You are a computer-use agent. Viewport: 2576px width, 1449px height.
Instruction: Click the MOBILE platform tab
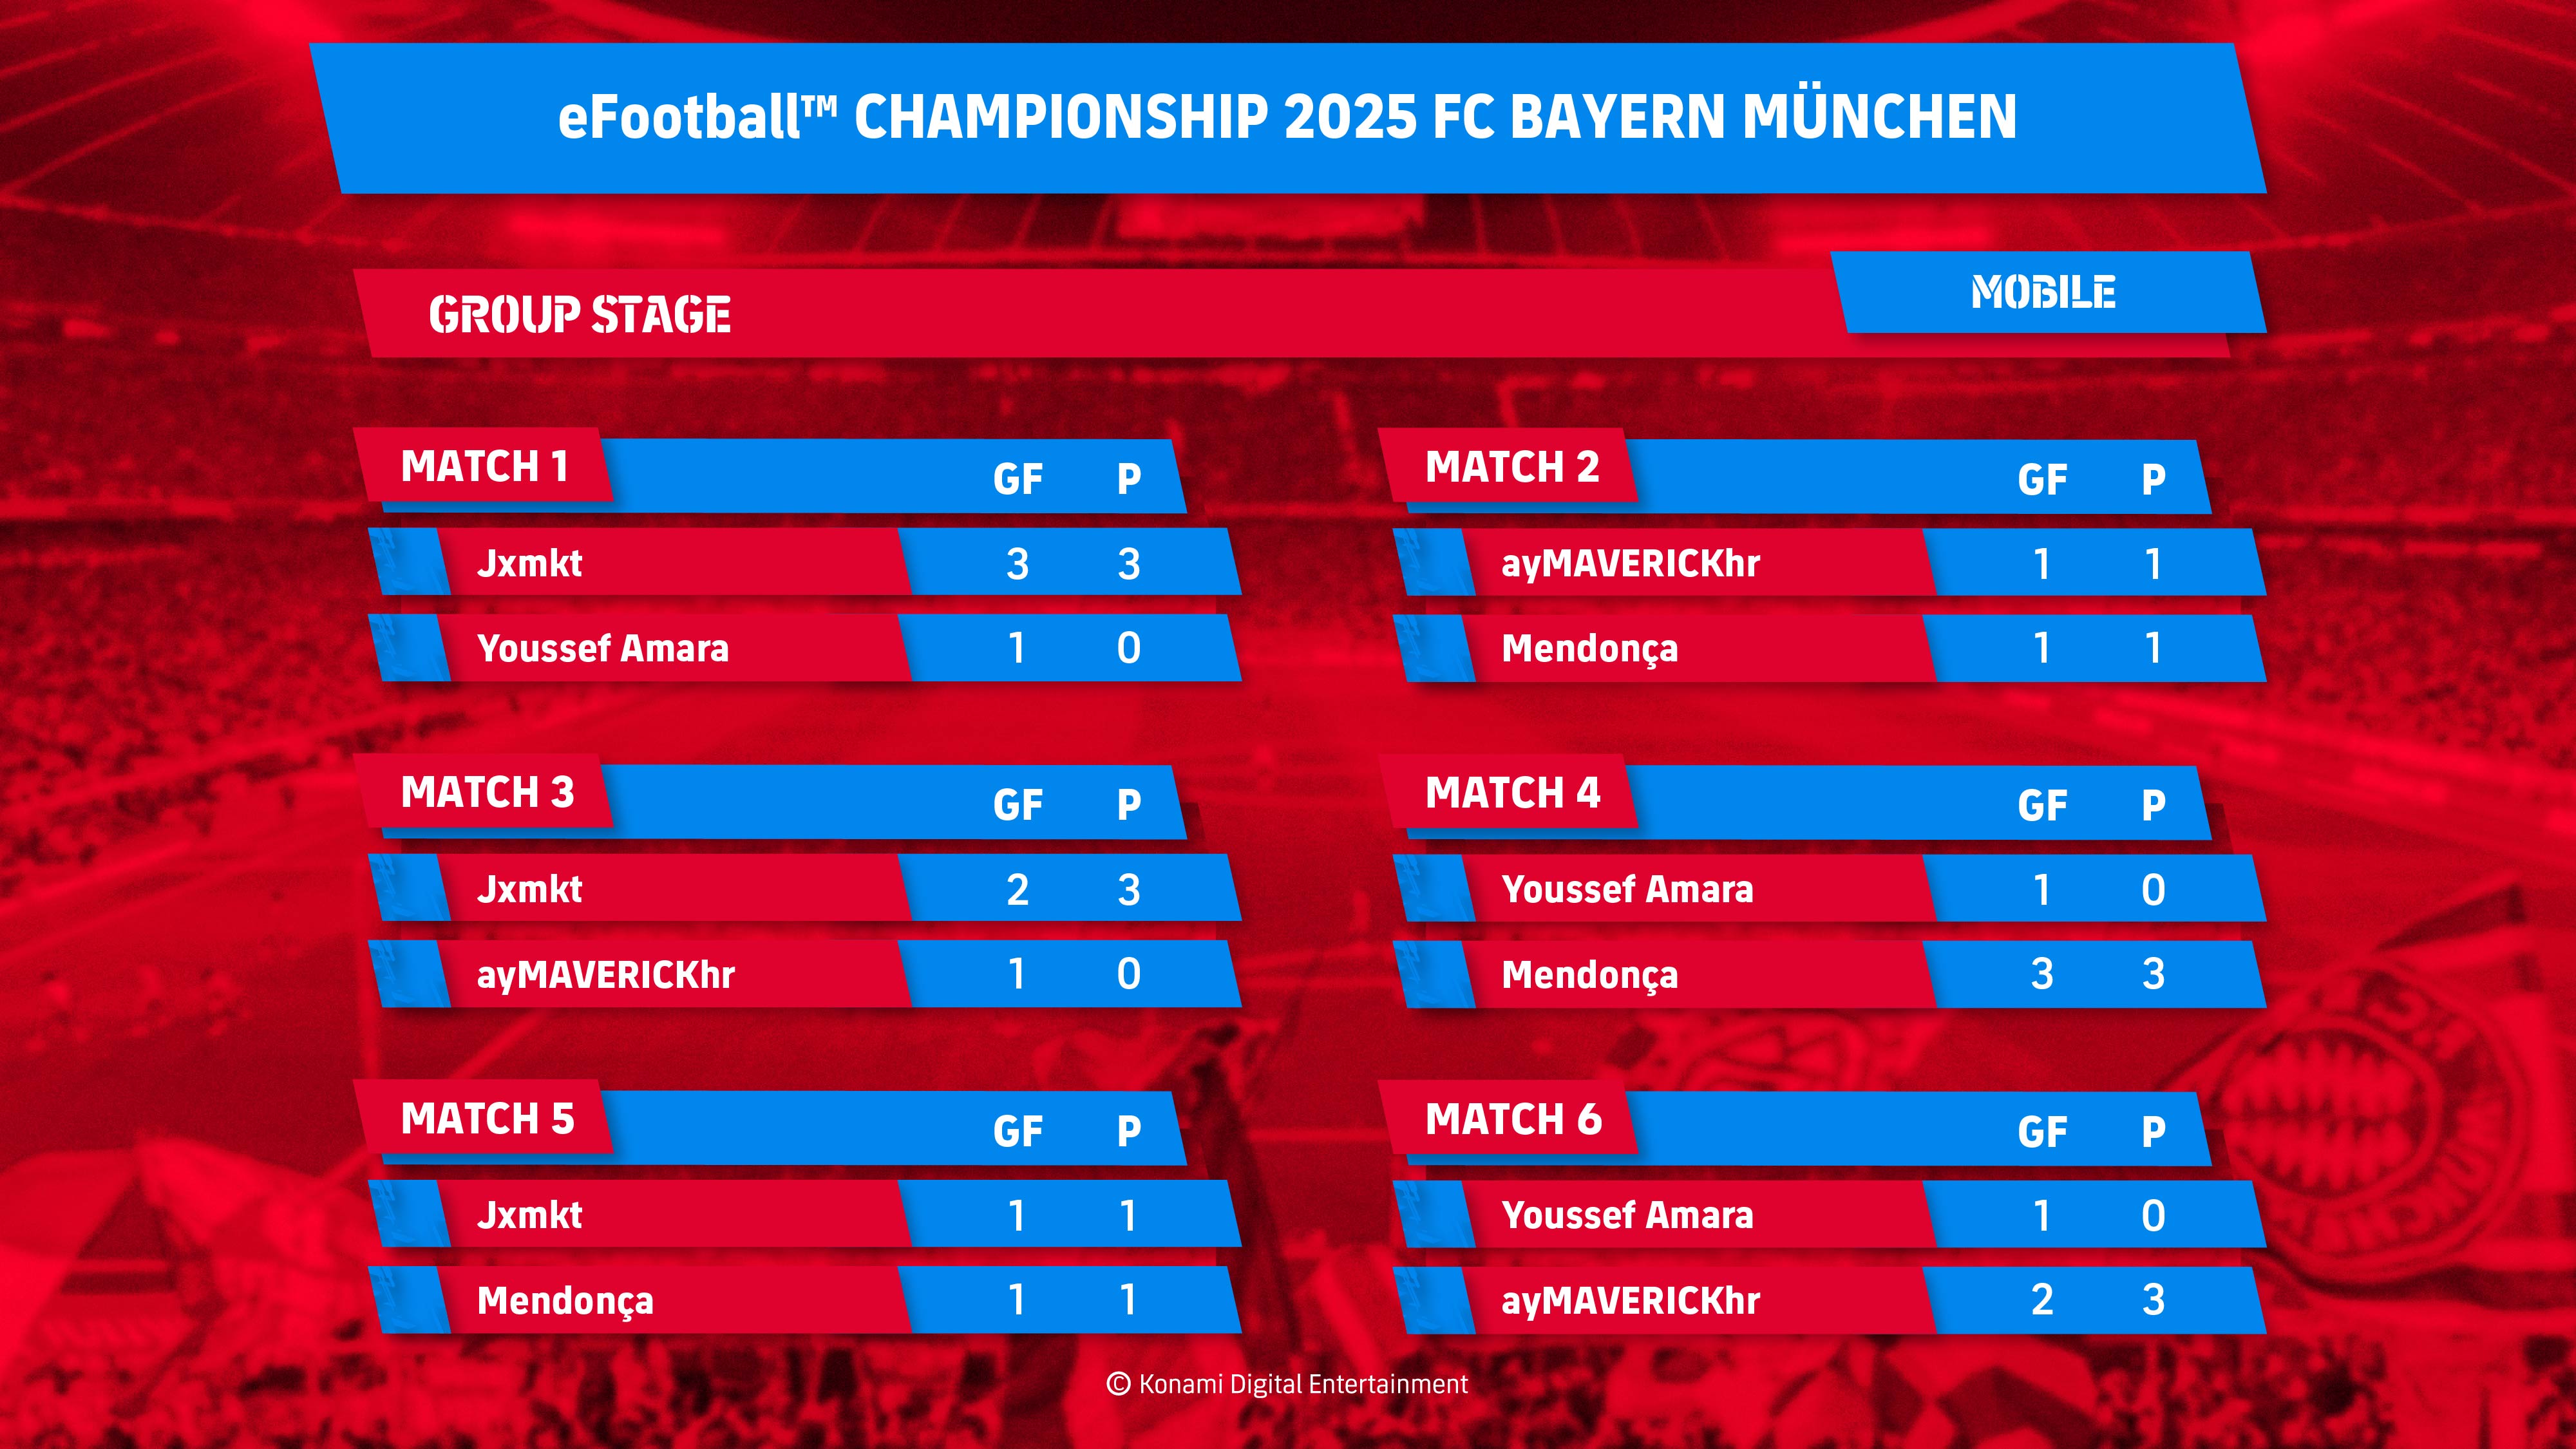(x=2048, y=292)
